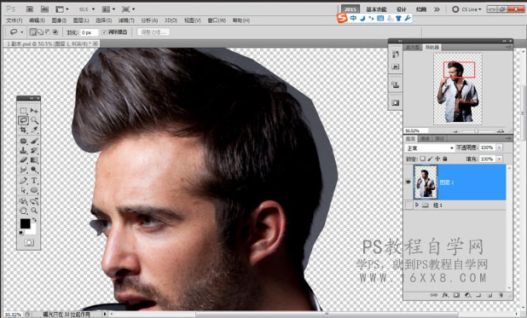Open the Image menu 图像(I)
Viewport: 527px width, 318px height.
click(59, 20)
